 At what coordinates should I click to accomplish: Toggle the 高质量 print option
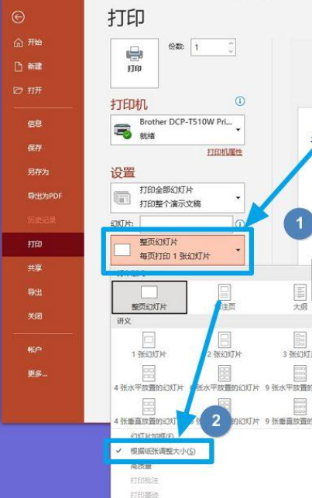141,466
